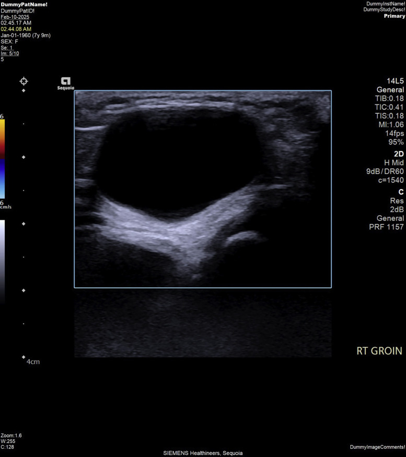This screenshot has height=457, width=406.
Task: Click the 9dB/DR60 gain text
Action: coord(385,171)
